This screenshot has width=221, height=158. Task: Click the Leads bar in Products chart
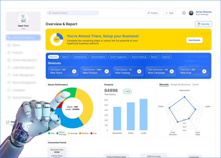[144, 115]
